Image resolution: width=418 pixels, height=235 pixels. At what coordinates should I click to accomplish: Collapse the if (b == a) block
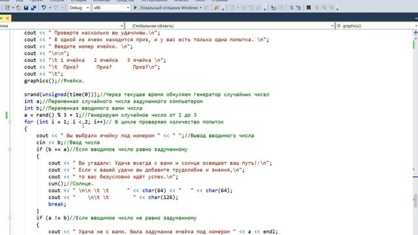pyautogui.click(x=10, y=149)
